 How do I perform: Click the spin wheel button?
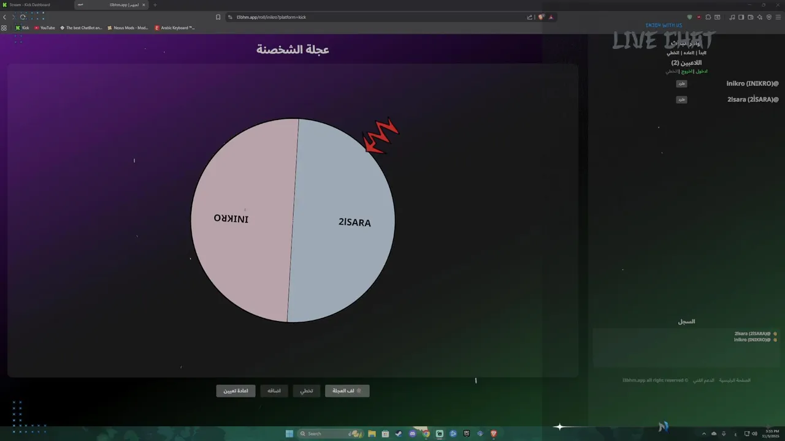point(347,391)
